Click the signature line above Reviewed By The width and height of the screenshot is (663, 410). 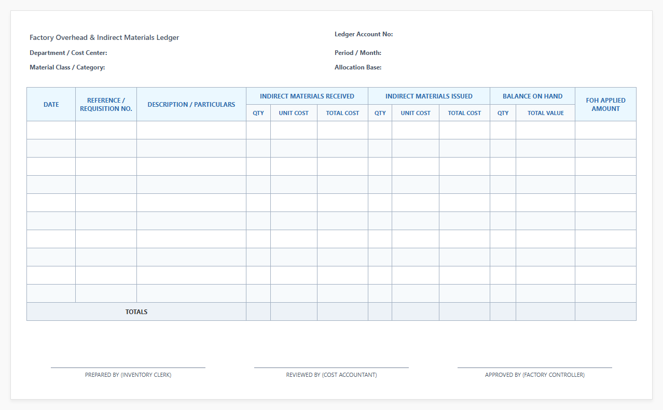point(332,367)
